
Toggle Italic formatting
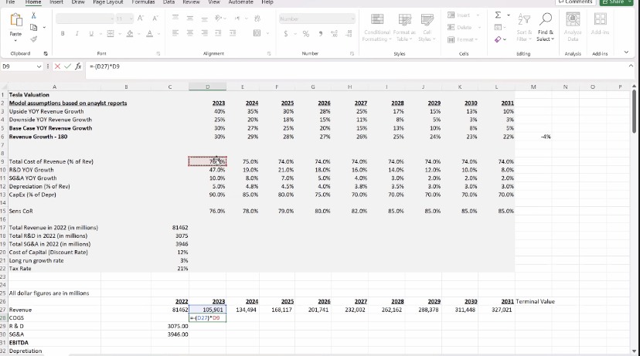coord(77,34)
